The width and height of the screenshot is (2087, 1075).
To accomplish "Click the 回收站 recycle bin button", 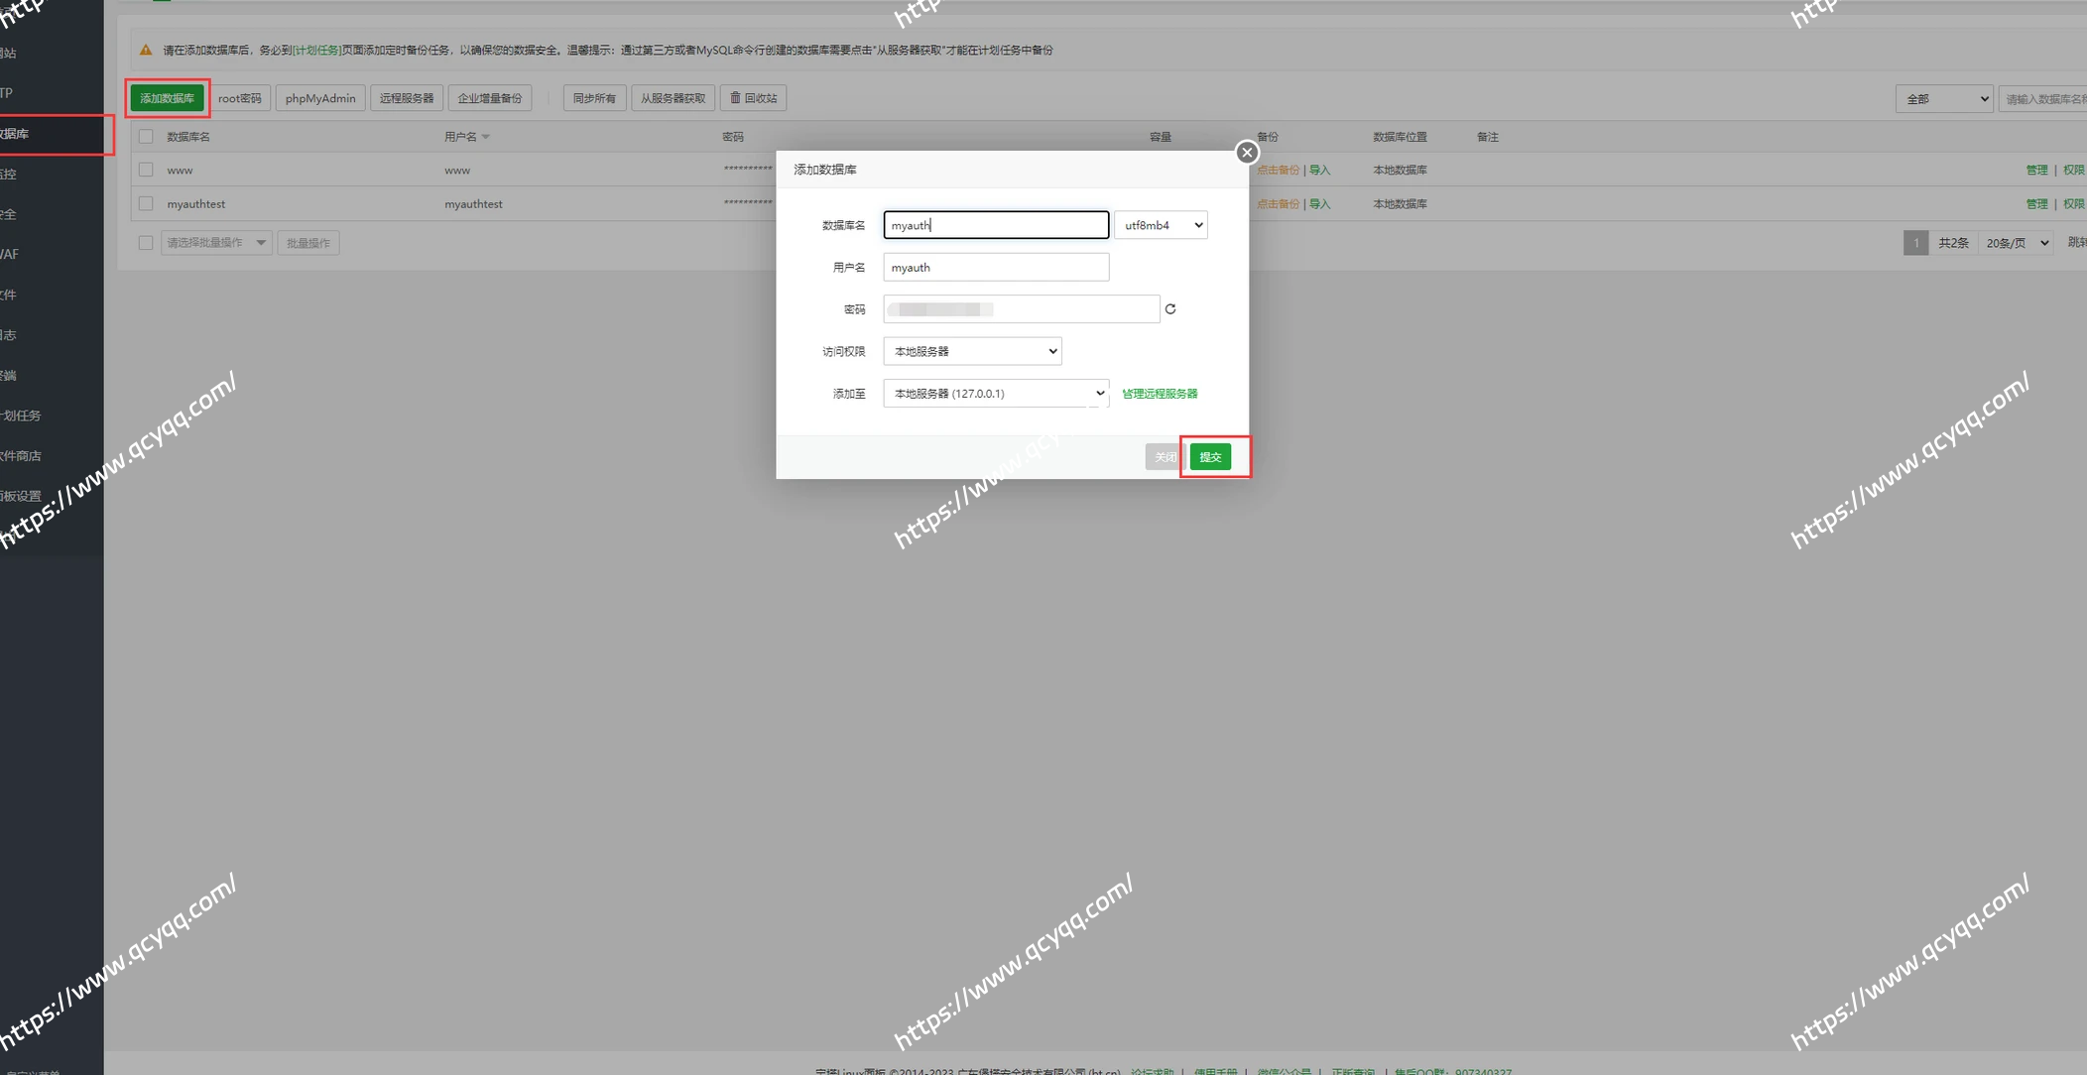I will pos(754,98).
